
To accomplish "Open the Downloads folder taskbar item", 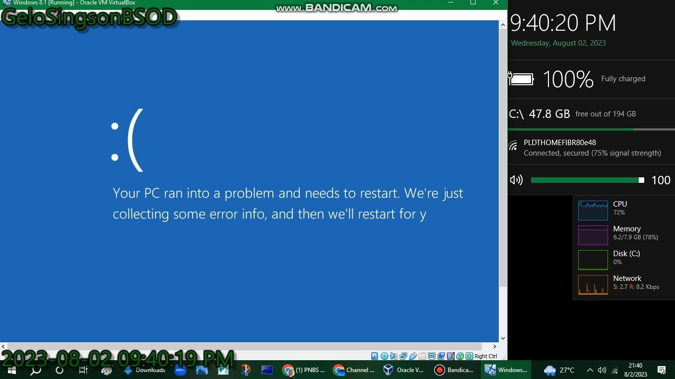I will pyautogui.click(x=144, y=370).
